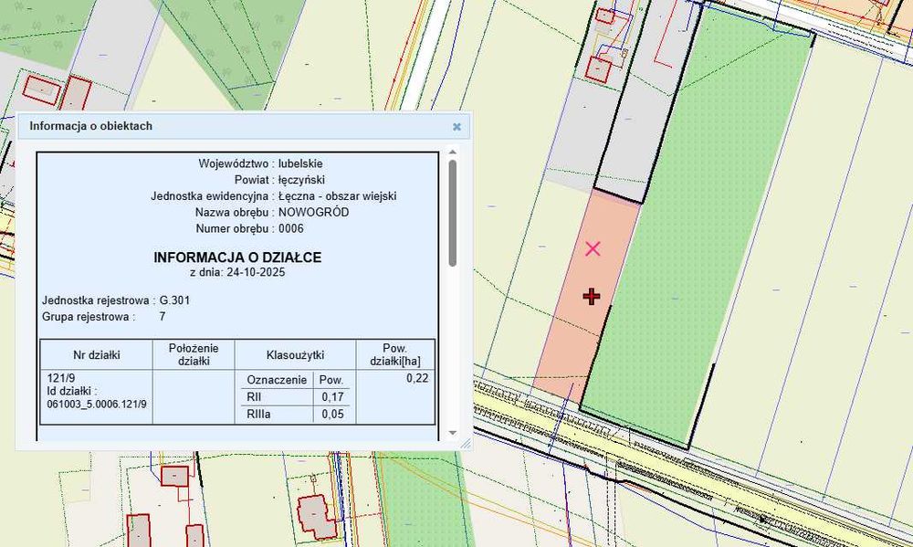The width and height of the screenshot is (913, 547).
Task: Click the RII land class cell
Action: pyautogui.click(x=254, y=397)
